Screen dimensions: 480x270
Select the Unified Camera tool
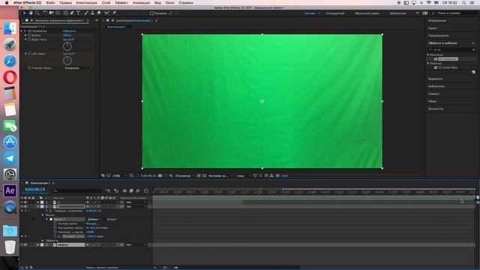point(52,13)
